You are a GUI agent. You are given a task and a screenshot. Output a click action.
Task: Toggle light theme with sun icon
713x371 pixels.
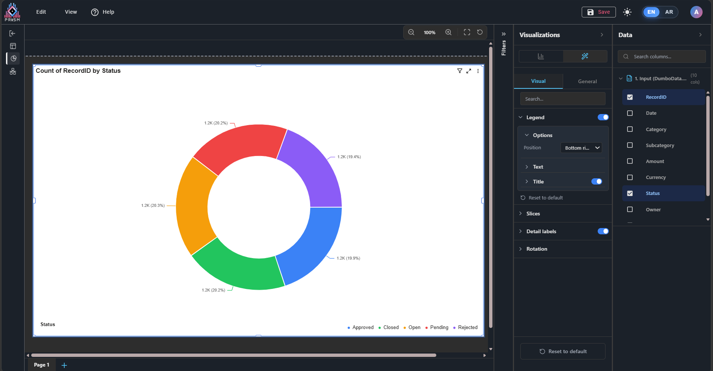(627, 12)
